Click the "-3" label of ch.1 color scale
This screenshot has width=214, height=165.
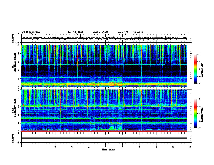pos(199,54)
